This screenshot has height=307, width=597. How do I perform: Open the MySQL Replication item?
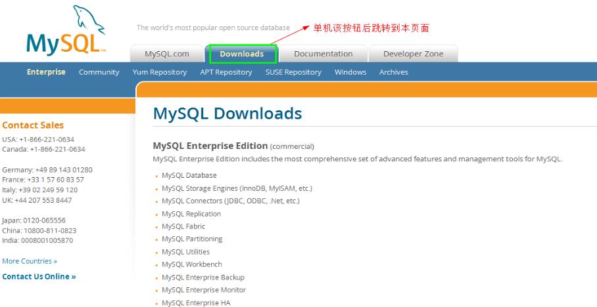pos(191,214)
